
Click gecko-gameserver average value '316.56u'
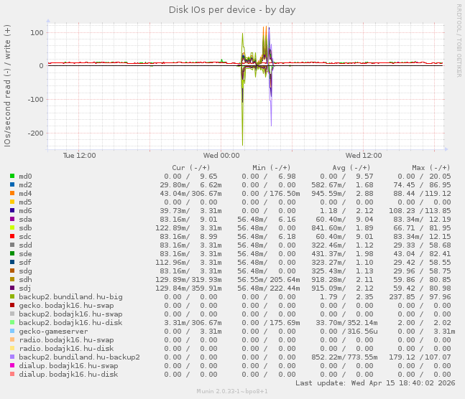[362, 331]
